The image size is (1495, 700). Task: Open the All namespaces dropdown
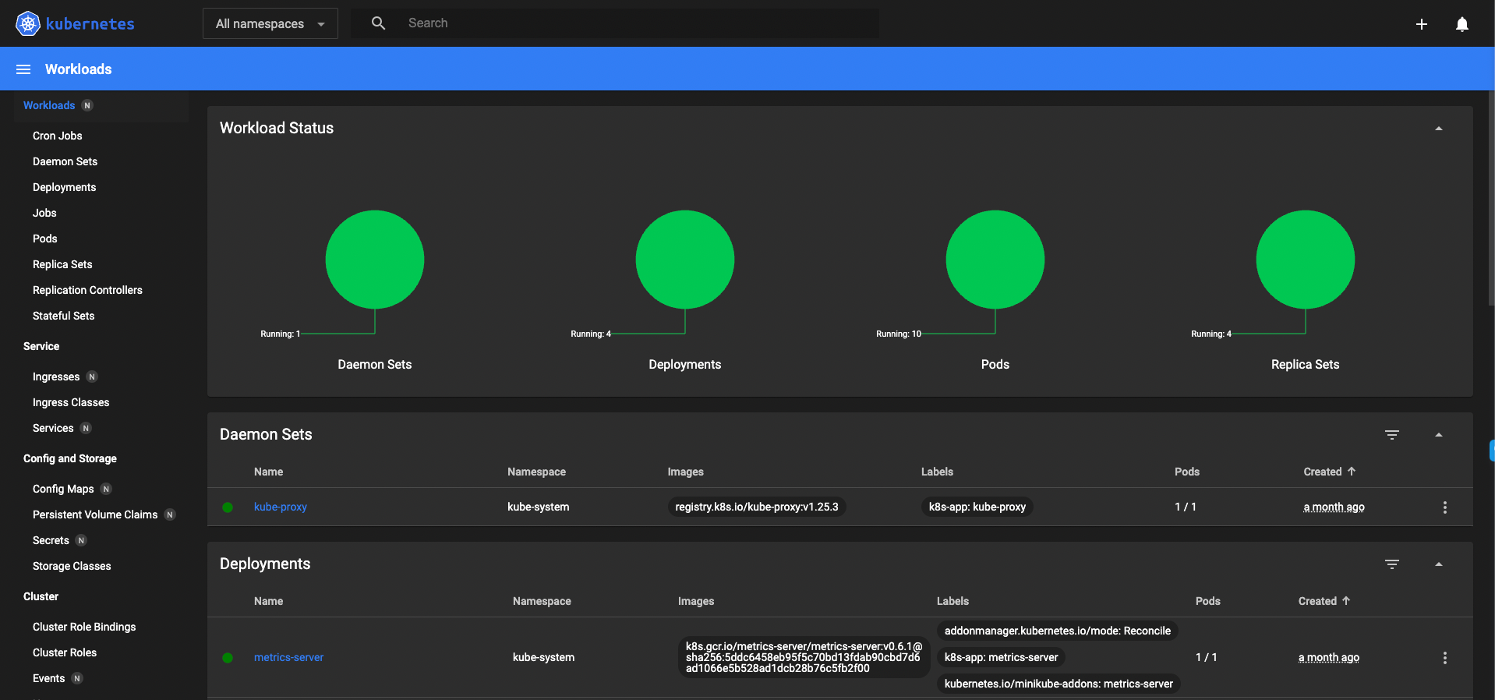click(270, 23)
